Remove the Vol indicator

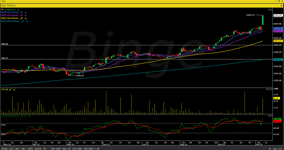coord(14,90)
